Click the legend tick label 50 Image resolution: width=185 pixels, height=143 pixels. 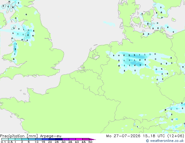[90, 142]
